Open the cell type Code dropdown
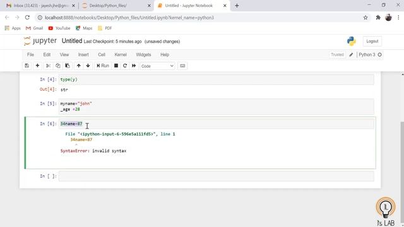Screen dimensions: 404x227 coord(157,66)
